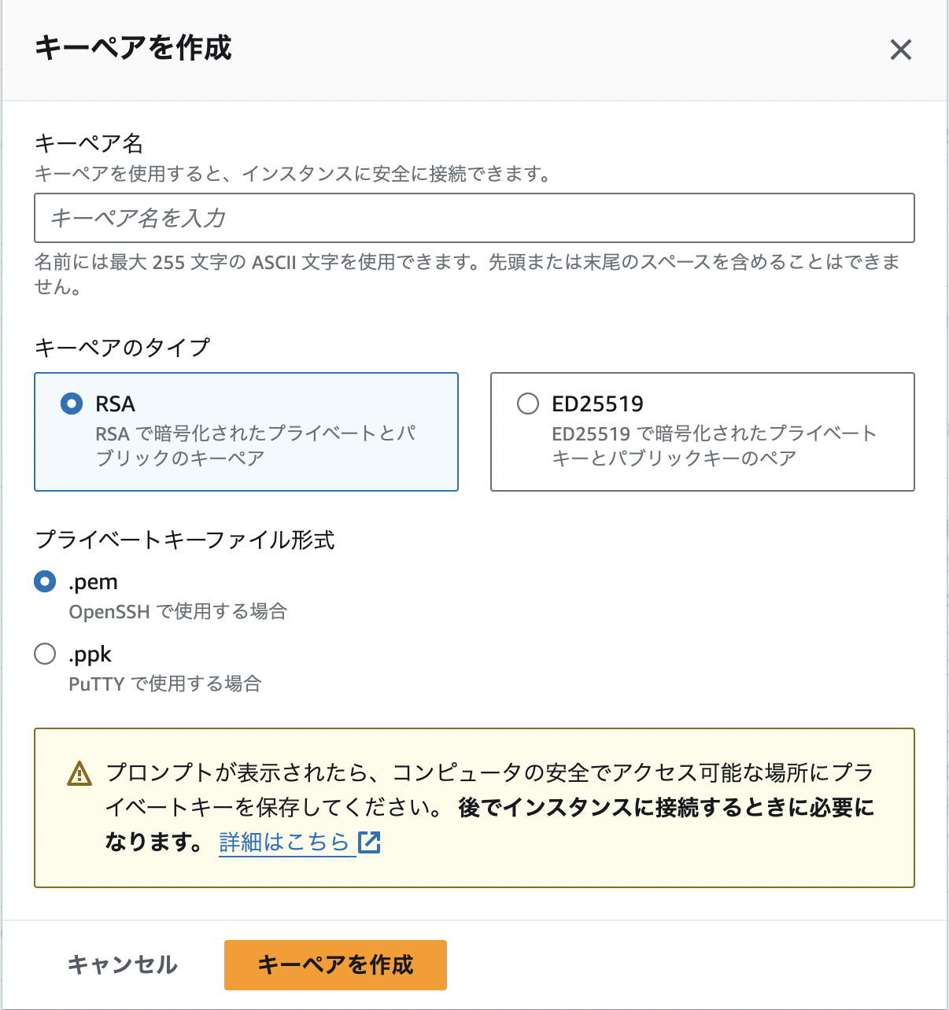Click the X icon at the top right
This screenshot has width=949, height=1010.
point(900,50)
